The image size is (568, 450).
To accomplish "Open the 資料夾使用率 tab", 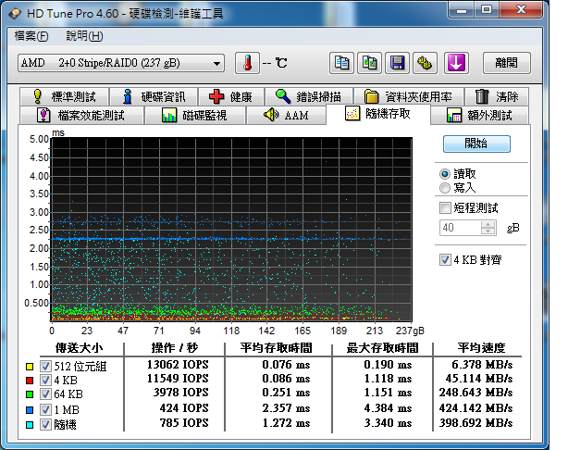I will coord(409,97).
